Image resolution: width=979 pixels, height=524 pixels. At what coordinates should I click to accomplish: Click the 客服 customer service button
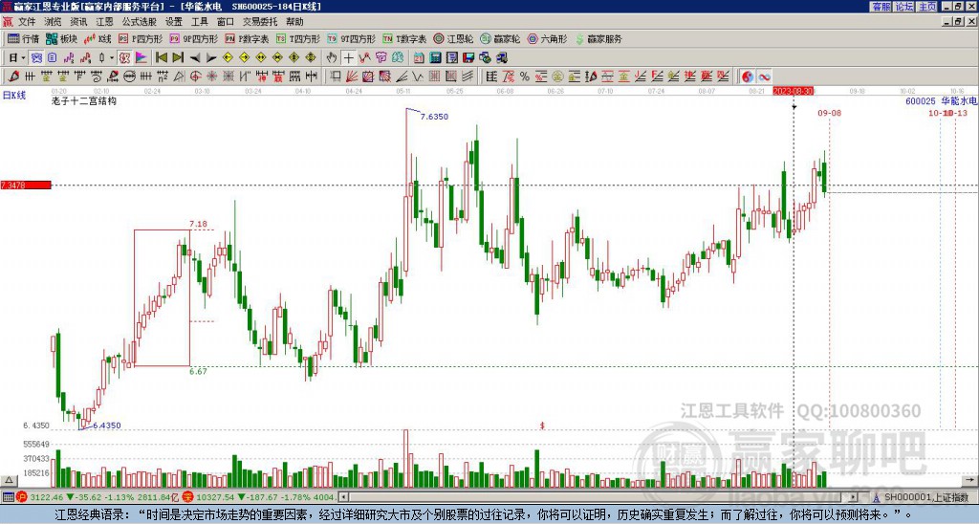[881, 7]
